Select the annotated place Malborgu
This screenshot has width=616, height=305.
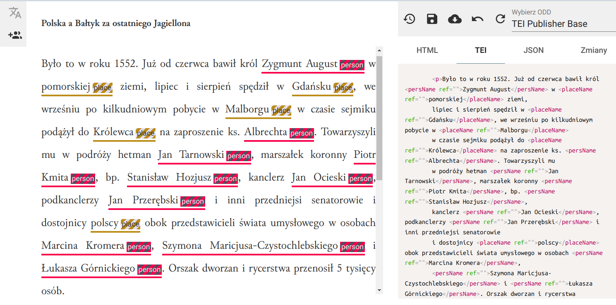(247, 110)
